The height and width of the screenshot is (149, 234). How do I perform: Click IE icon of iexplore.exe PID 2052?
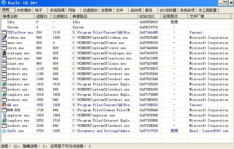click(4, 120)
